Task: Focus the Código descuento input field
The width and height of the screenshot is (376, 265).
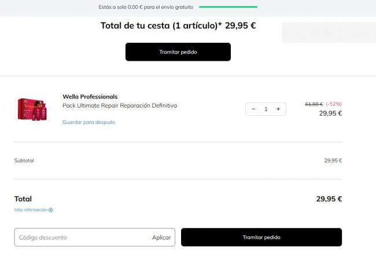Action: (81, 237)
